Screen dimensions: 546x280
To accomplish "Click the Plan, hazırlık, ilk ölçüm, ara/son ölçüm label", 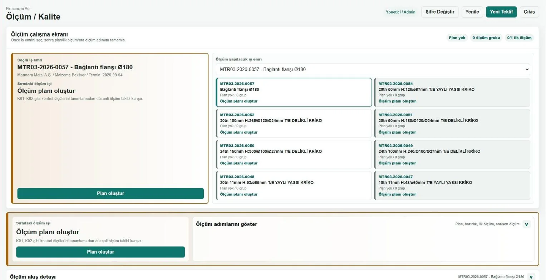I will coord(487,224).
